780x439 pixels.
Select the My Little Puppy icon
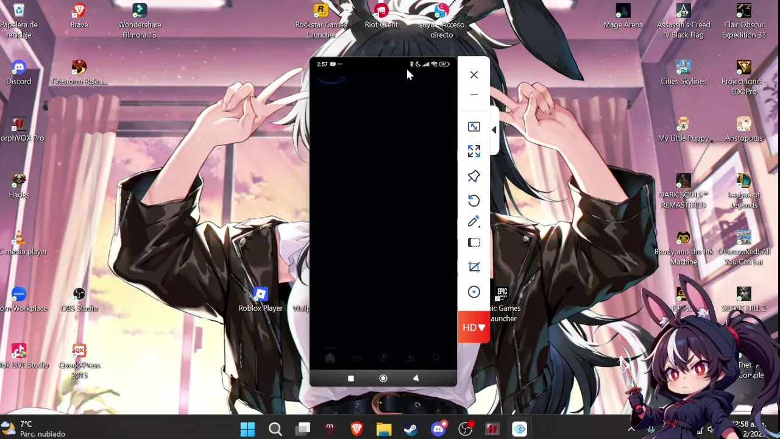[683, 130]
